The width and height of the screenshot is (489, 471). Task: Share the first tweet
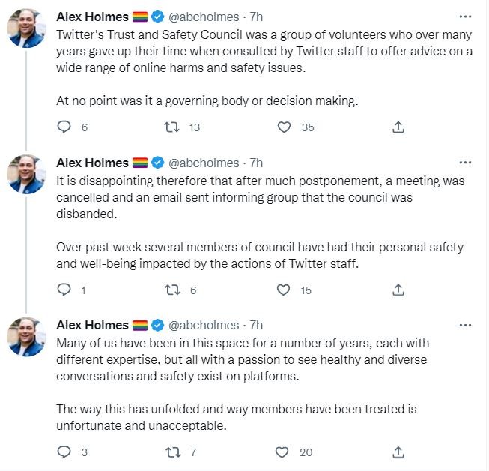click(398, 127)
